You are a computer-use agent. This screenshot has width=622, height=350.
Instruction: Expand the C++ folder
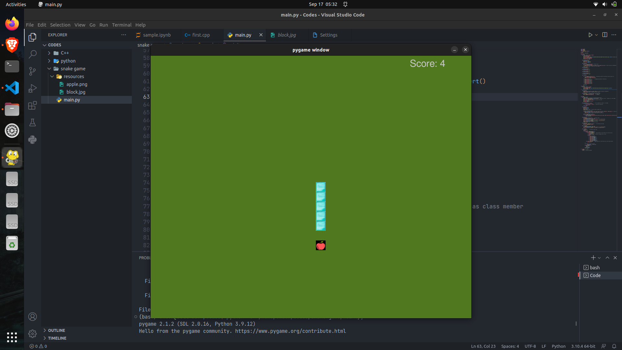pos(49,53)
